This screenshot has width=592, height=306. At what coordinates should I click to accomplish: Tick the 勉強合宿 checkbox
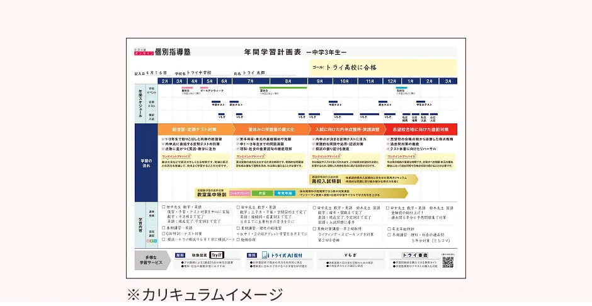pyautogui.click(x=238, y=240)
